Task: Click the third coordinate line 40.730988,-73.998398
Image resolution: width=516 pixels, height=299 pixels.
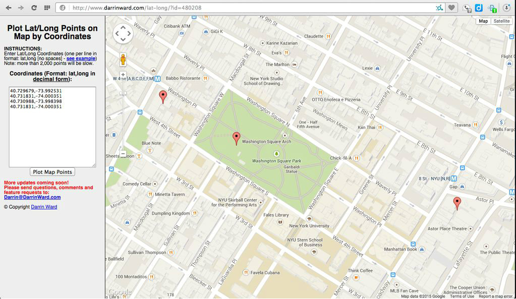Action: 36,101
